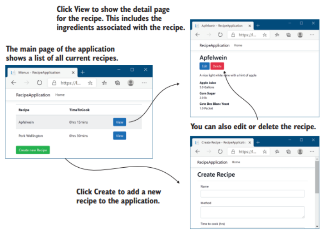The width and height of the screenshot is (324, 233).
Task: Open Collections icon in the Menus window toolbar
Action: (x=117, y=83)
